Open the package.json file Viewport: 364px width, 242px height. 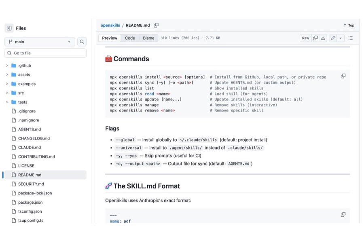click(x=30, y=202)
